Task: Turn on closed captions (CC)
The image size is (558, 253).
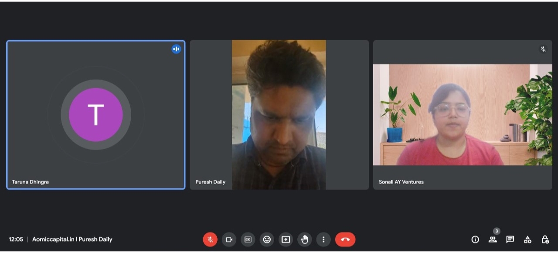Action: [248, 239]
